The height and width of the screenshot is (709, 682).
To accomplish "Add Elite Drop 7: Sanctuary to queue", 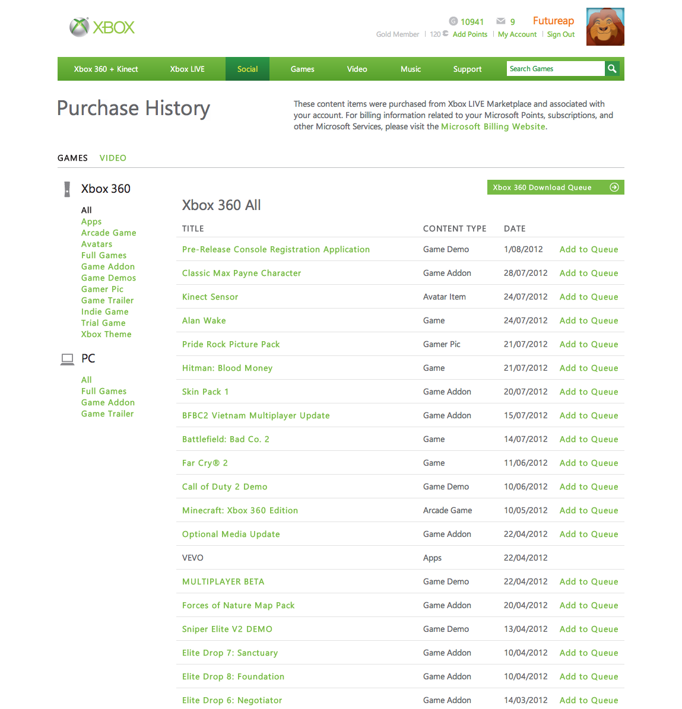I will (589, 653).
